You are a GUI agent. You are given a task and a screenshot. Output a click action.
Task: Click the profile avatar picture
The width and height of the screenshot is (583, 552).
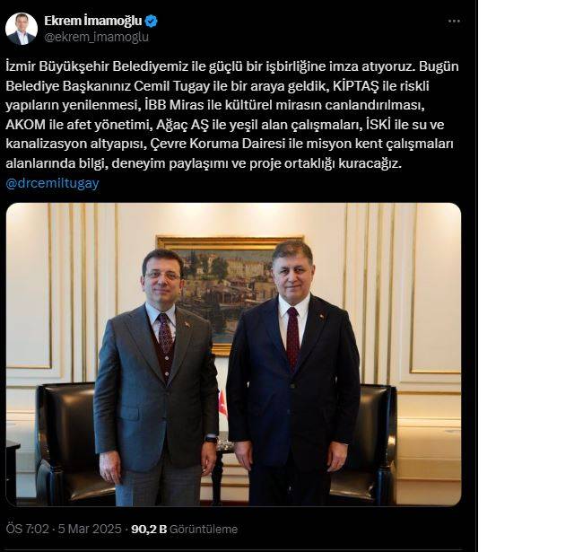pyautogui.click(x=22, y=29)
